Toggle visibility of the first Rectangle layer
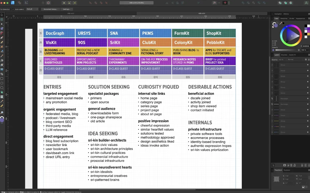Screen dimensions: 310x193 point(308,99)
